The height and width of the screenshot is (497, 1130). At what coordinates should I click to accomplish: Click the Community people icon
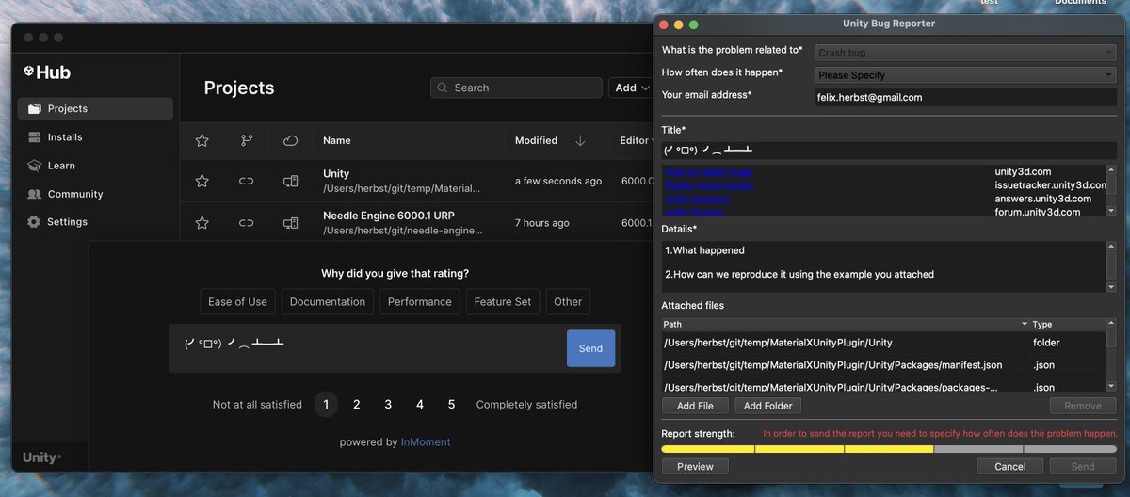point(35,194)
